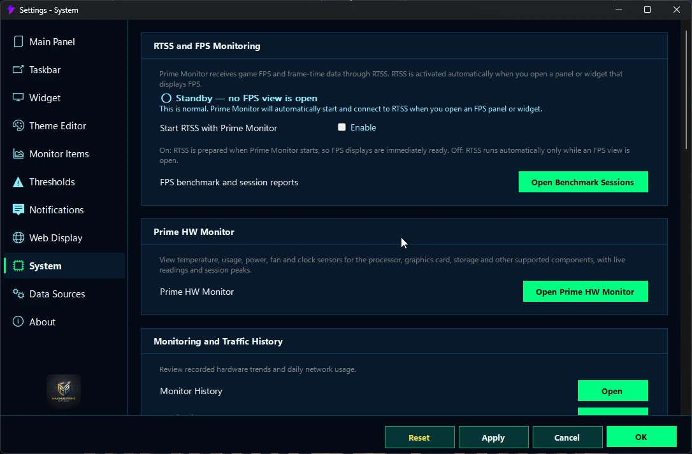Click the Reset button
The width and height of the screenshot is (692, 454).
[419, 437]
